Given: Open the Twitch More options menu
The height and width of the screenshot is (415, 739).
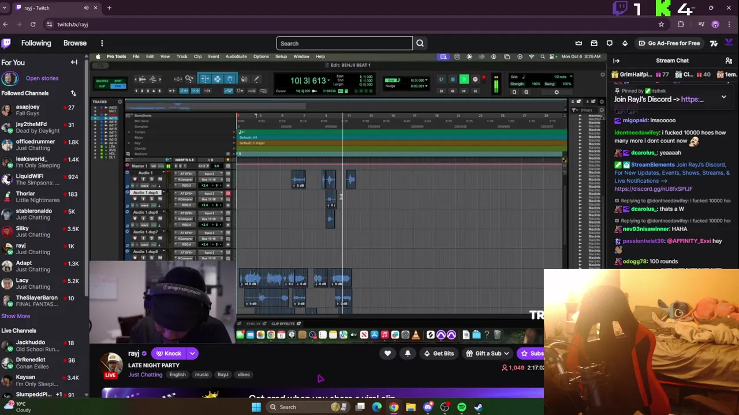Looking at the screenshot, I should (x=102, y=43).
